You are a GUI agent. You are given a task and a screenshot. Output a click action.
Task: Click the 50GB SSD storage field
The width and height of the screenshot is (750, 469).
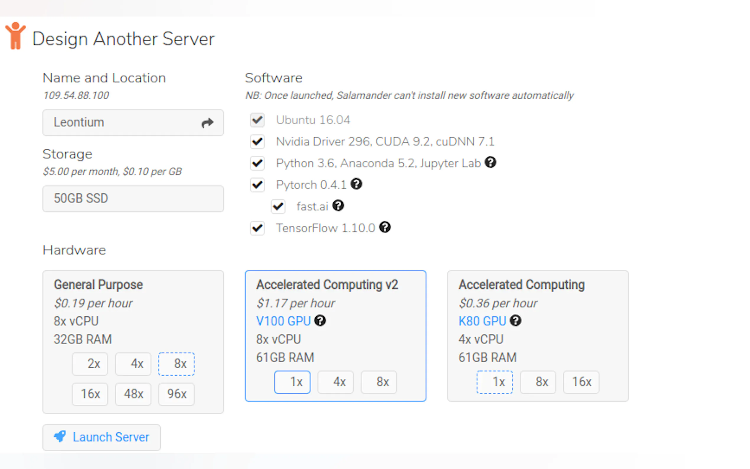(133, 198)
